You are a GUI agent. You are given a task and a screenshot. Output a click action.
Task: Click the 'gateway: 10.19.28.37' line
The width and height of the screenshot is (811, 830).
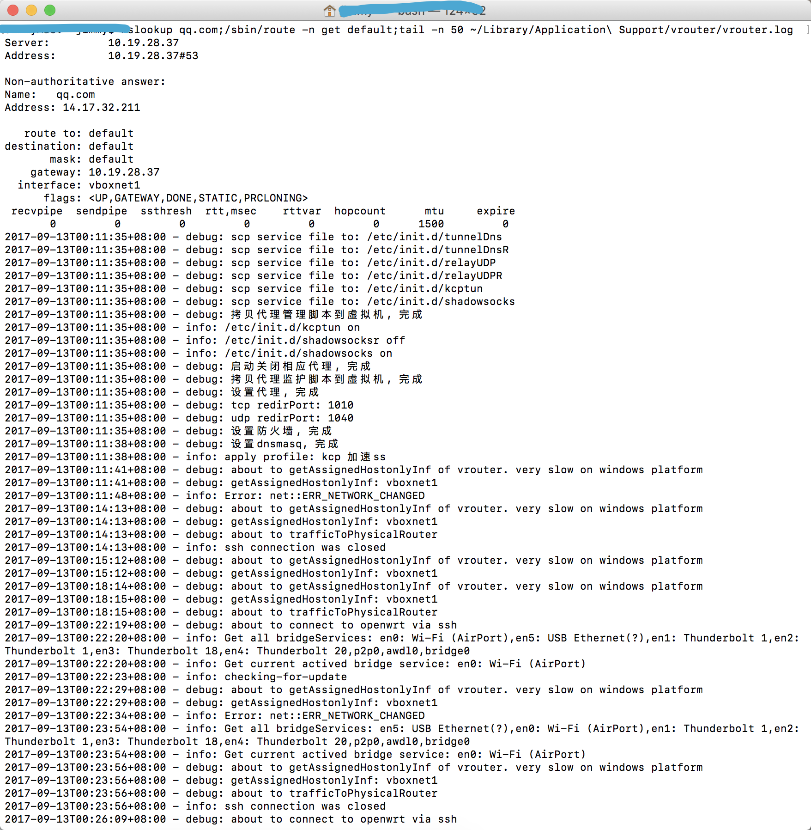coord(95,172)
